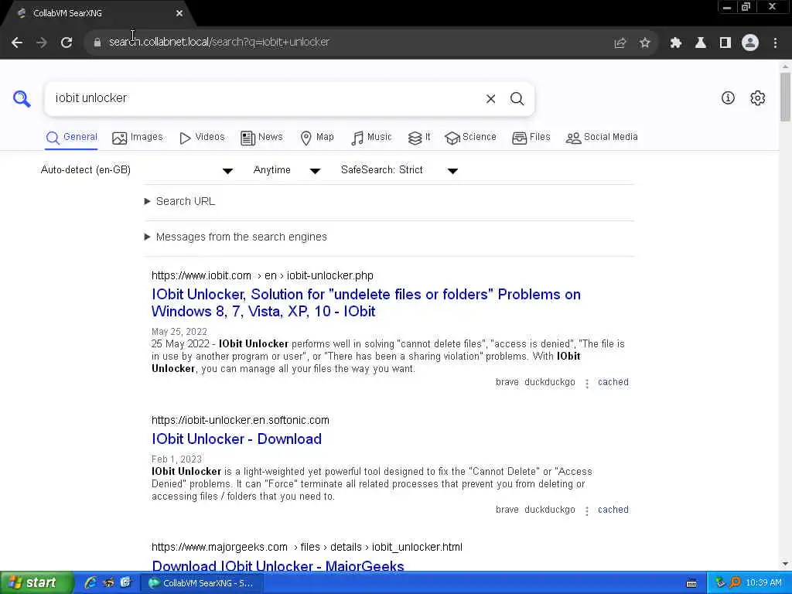Screen dimensions: 792x594
Task: Clear the search box with X icon
Action: click(490, 99)
